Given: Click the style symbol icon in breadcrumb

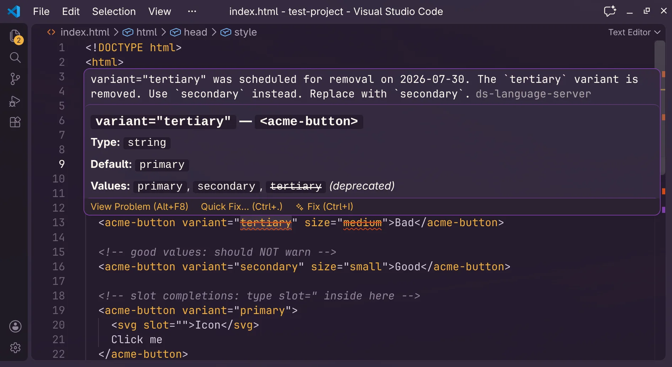Looking at the screenshot, I should [x=226, y=32].
